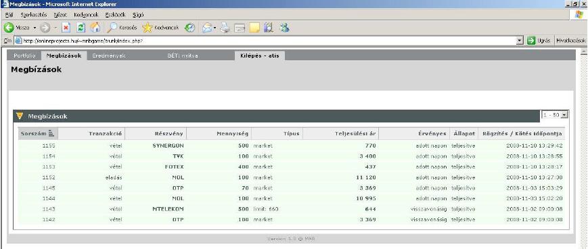Open the Forward history dropdown arrow
This screenshot has height=249, width=588.
pos(55,28)
